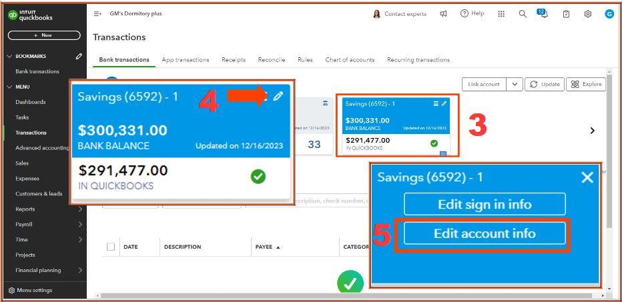
Task: Click the bank icon on the partially hidden card
Action: [x=325, y=103]
